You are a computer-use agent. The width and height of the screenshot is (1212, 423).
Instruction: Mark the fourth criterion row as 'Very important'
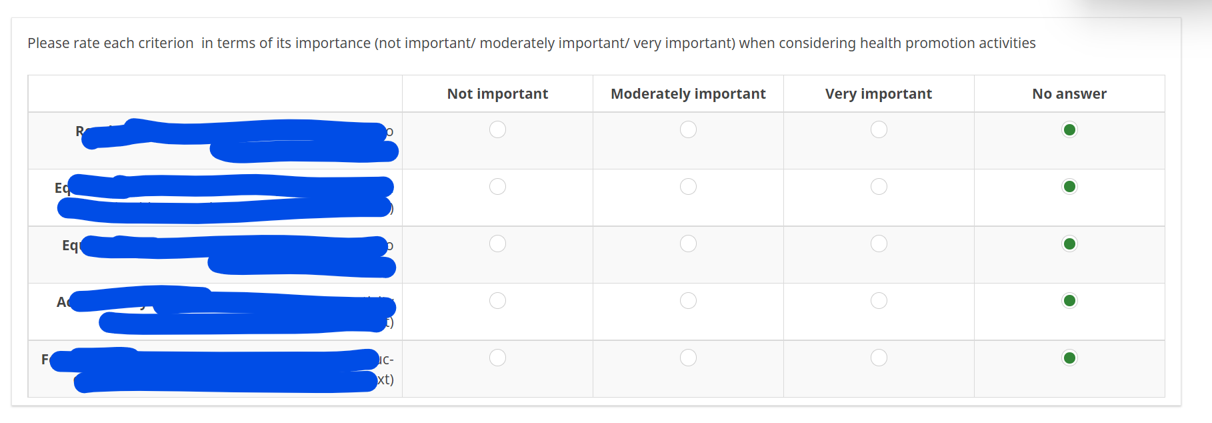[x=879, y=301]
